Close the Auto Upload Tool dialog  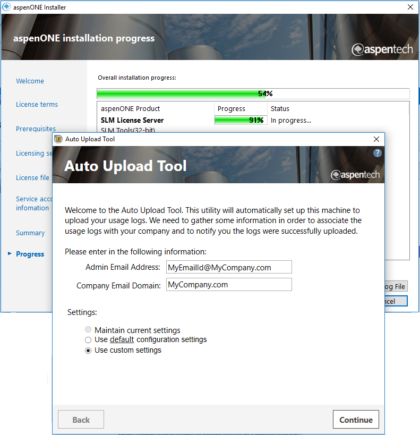pos(376,139)
